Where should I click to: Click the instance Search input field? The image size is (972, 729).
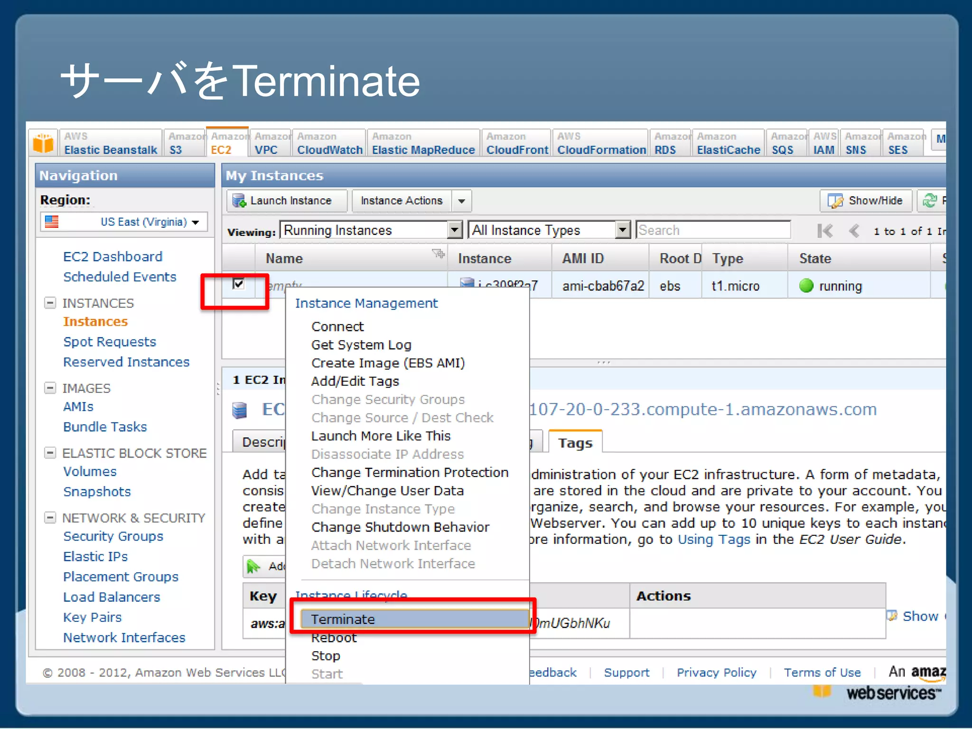point(713,230)
